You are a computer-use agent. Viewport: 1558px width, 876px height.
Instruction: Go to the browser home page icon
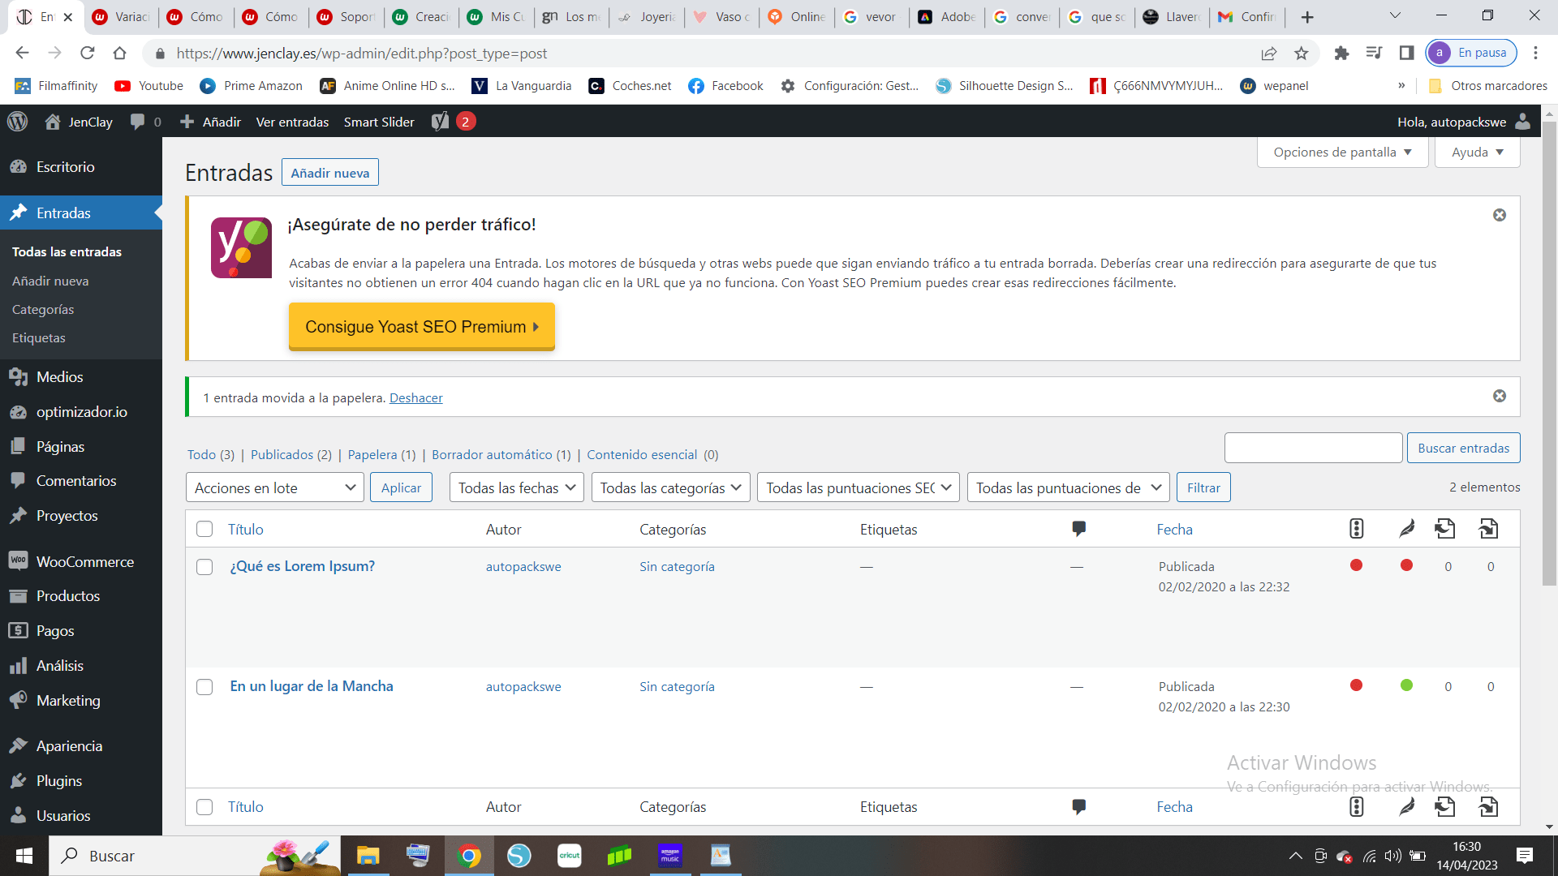coord(119,53)
